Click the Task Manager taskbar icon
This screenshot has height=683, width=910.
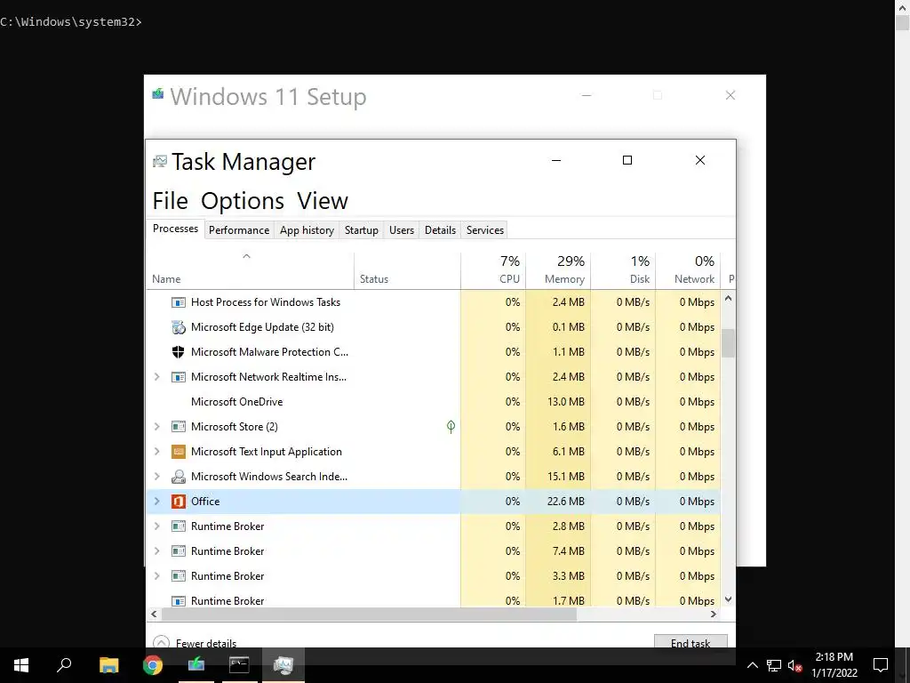pos(283,665)
